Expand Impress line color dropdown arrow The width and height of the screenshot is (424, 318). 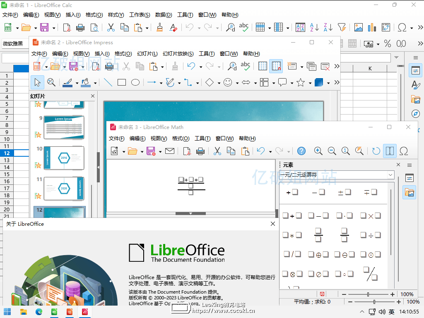(77, 83)
